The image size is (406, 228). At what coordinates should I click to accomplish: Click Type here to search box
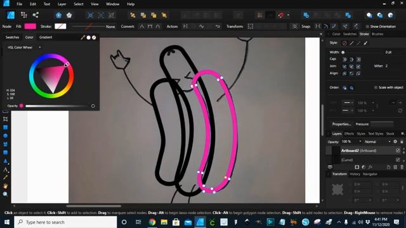click(65, 222)
